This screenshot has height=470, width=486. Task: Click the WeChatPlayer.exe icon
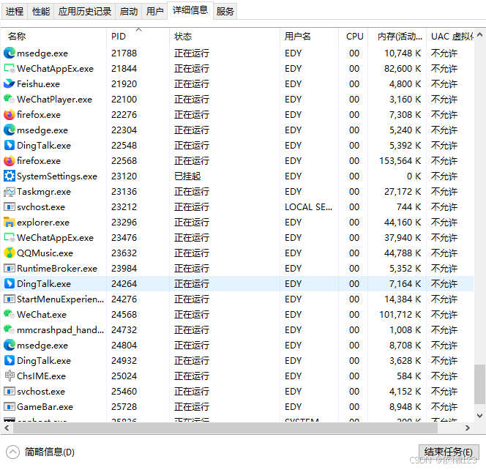click(x=10, y=100)
